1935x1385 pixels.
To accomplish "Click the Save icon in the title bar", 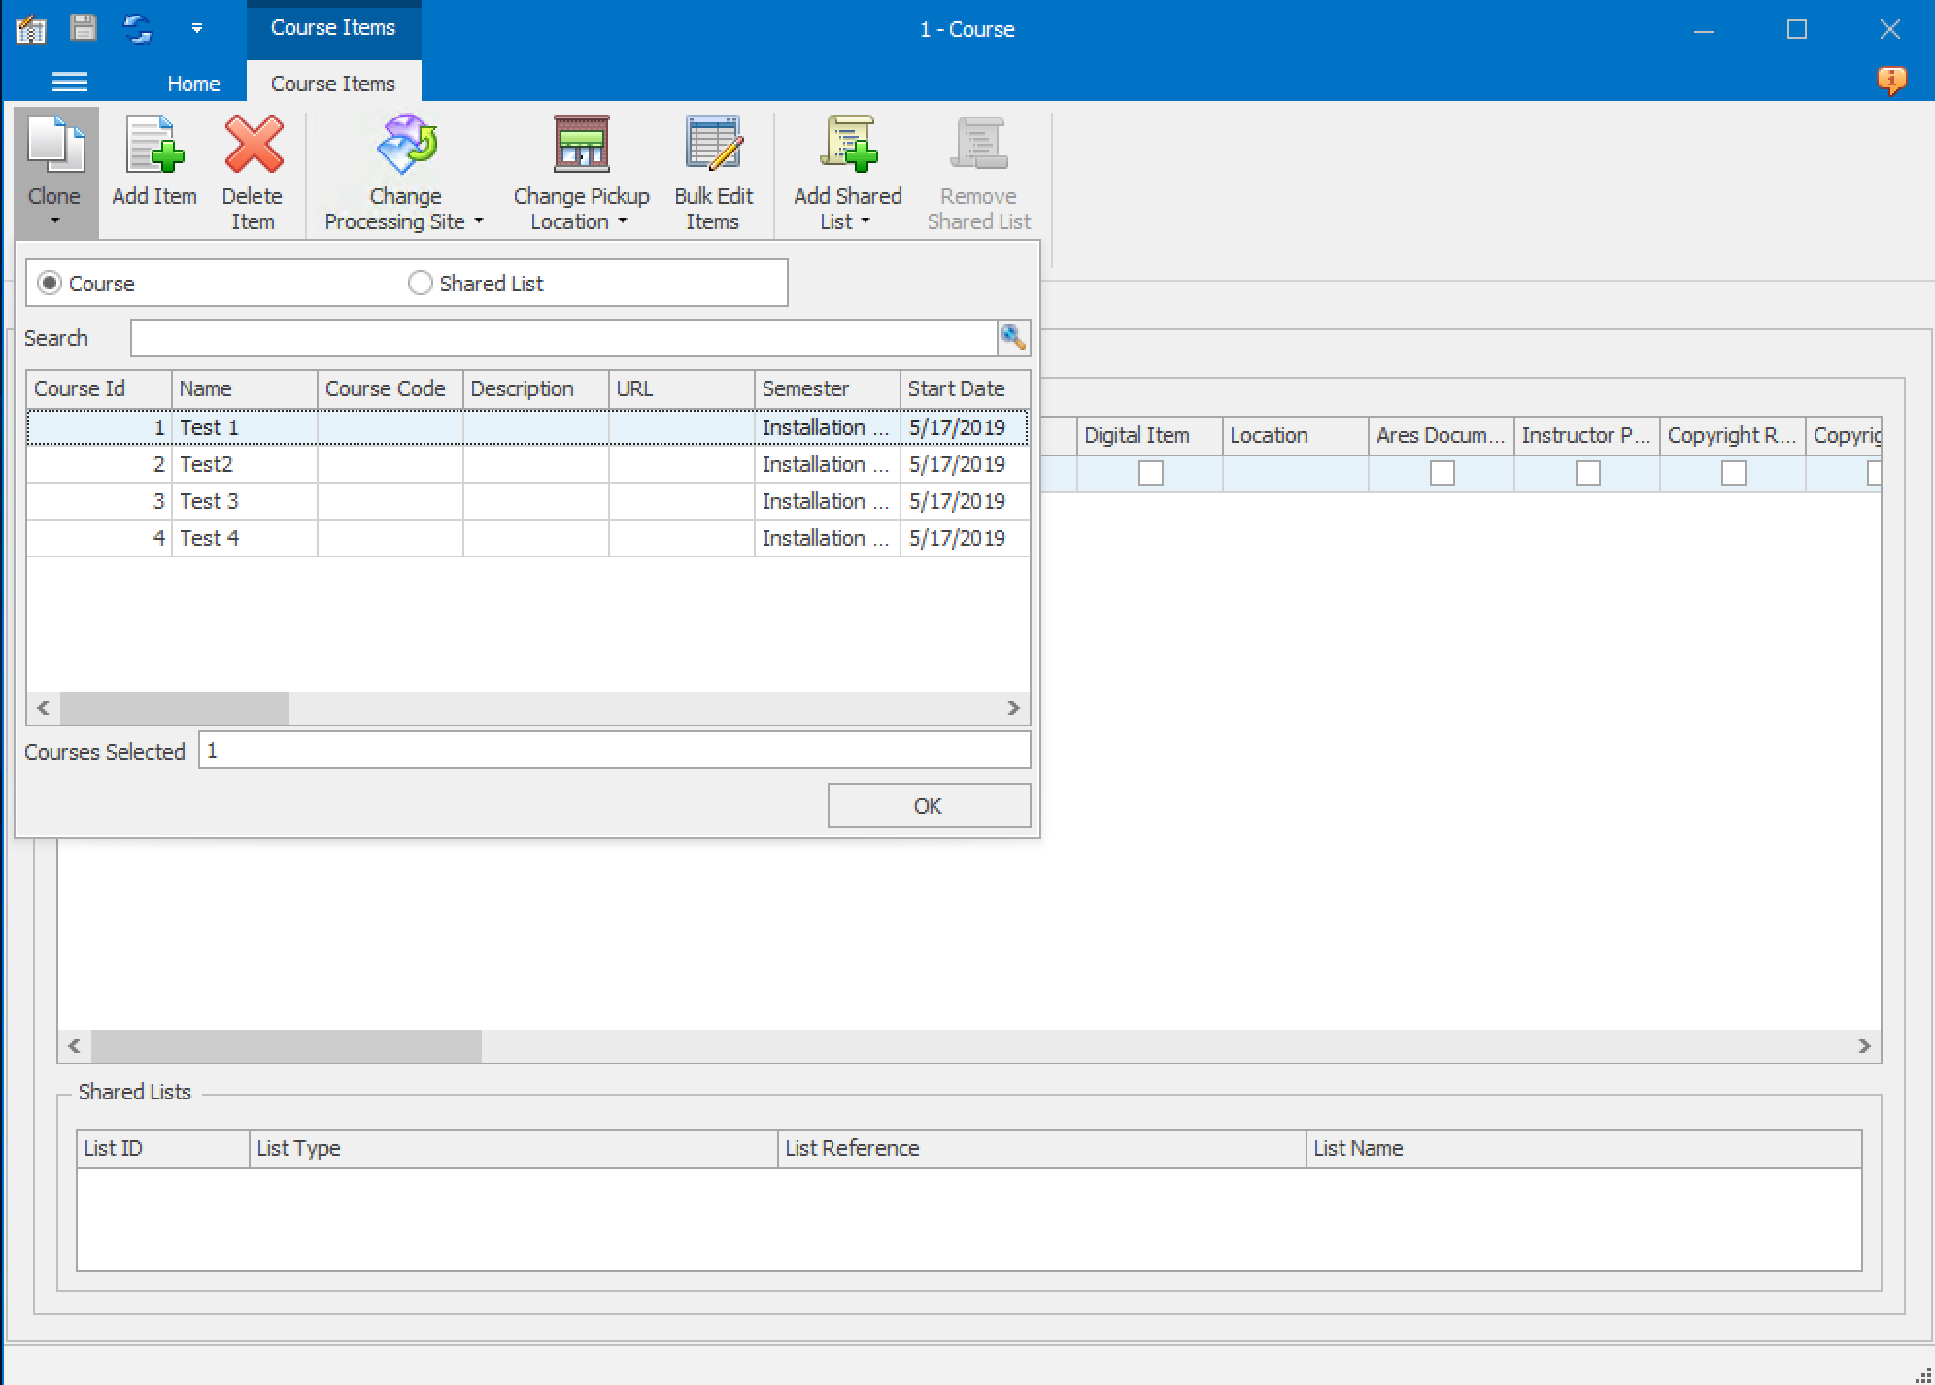I will click(x=85, y=28).
